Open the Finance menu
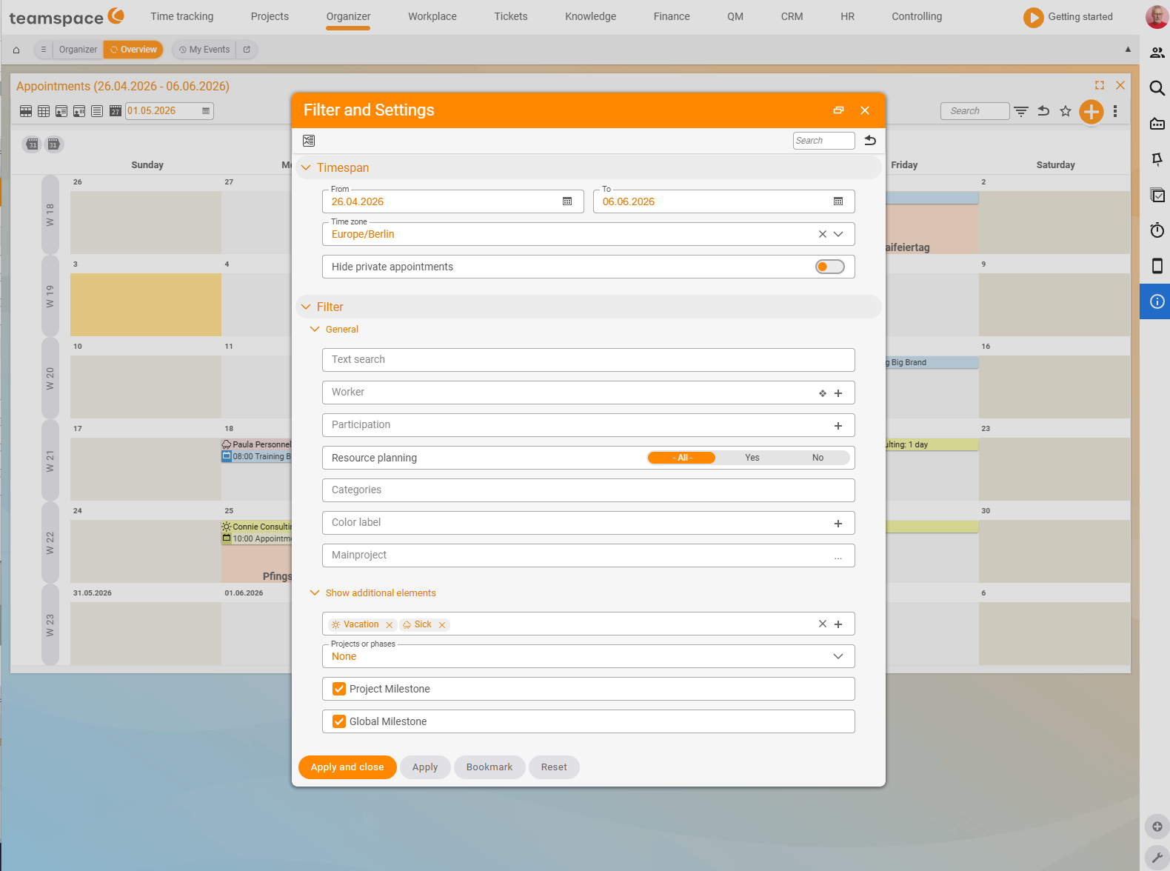The image size is (1170, 871). (672, 16)
